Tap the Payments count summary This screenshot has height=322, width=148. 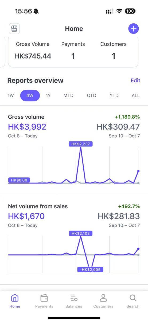[x=73, y=50]
